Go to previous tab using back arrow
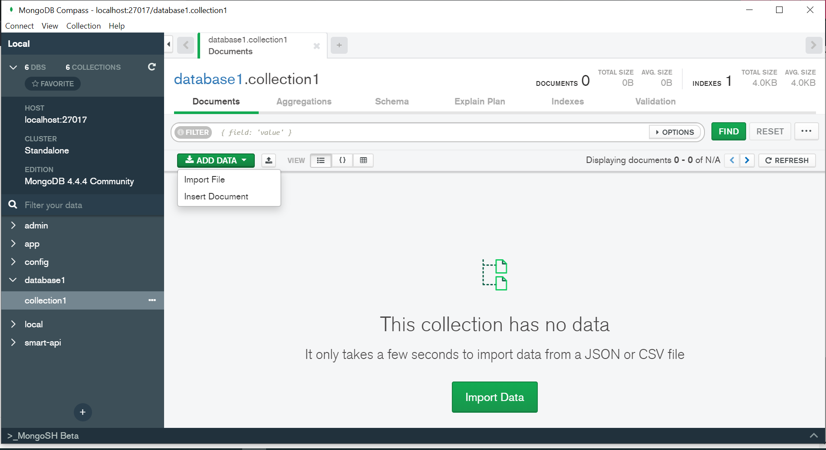This screenshot has width=826, height=450. (186, 45)
